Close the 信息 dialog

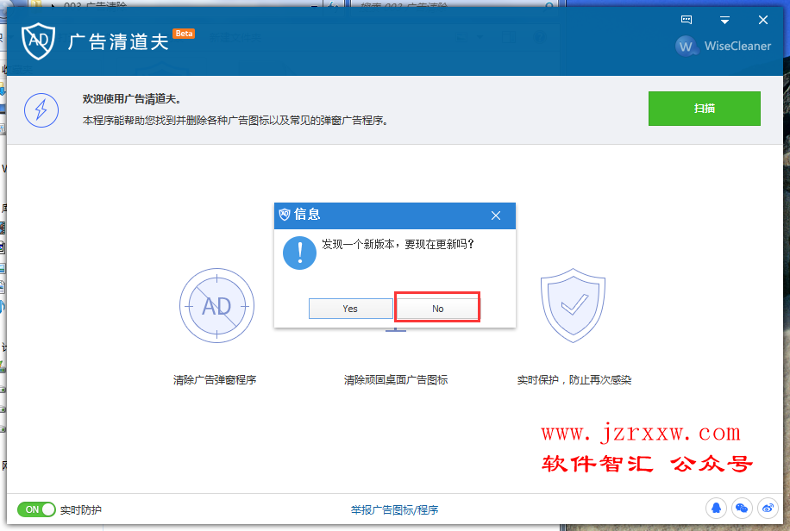coord(496,216)
